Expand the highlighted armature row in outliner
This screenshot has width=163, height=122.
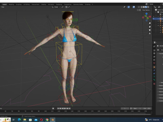(158, 19)
